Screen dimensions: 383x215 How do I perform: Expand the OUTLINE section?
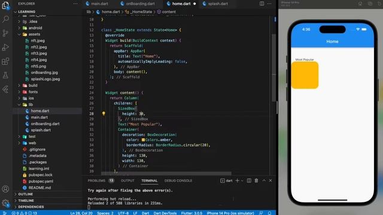click(x=25, y=194)
